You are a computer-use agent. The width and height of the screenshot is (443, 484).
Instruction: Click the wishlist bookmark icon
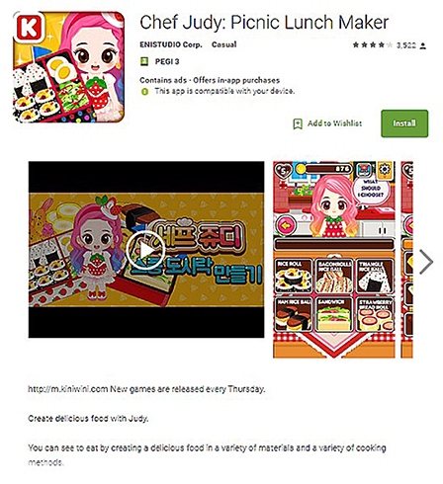pos(298,123)
